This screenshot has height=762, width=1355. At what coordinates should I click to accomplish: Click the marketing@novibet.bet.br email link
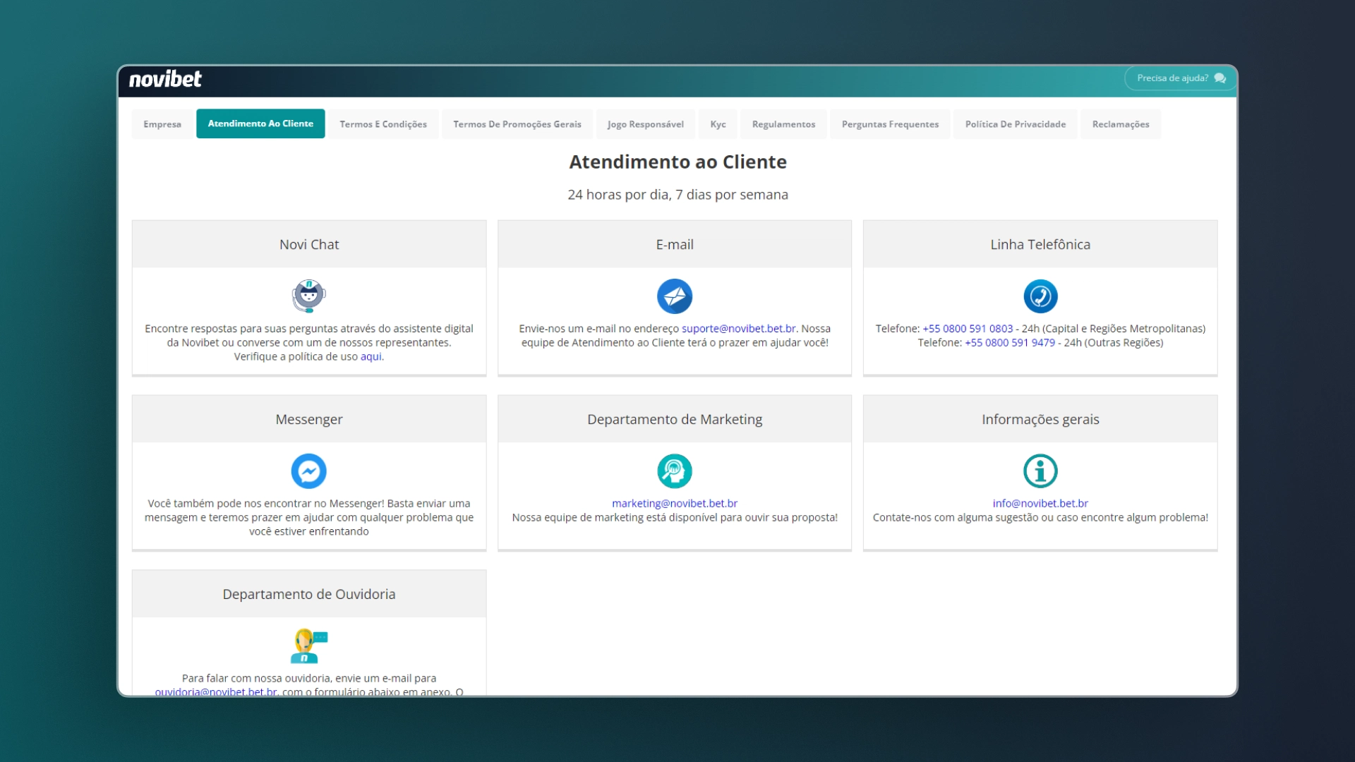674,504
